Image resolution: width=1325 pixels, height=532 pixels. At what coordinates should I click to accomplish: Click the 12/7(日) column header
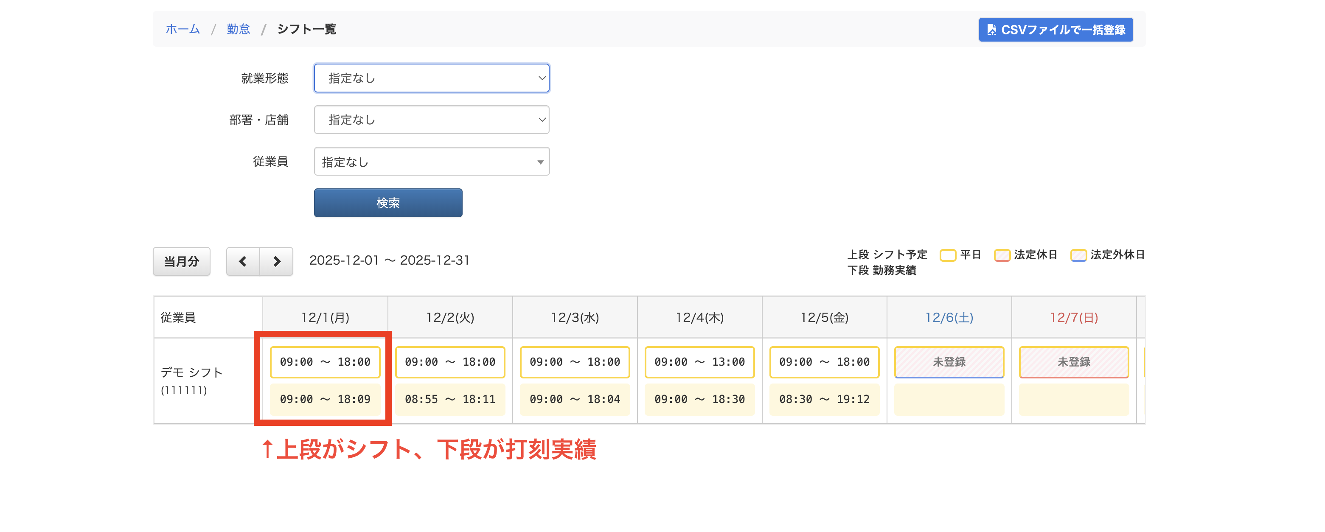coord(1074,318)
